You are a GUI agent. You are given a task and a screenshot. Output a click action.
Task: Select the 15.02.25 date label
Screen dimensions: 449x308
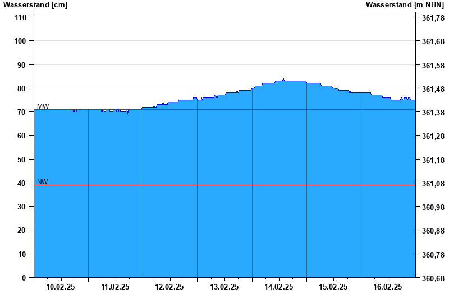(333, 287)
